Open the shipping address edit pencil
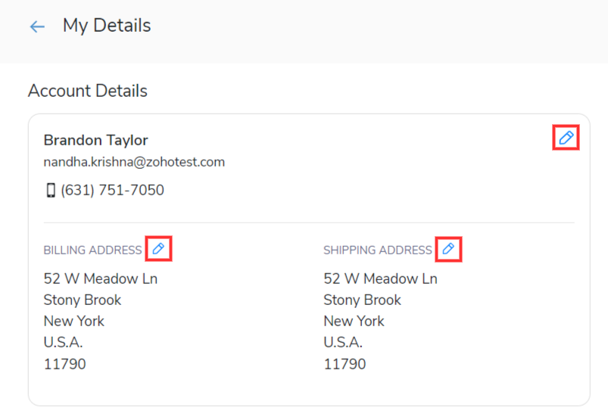 [448, 249]
